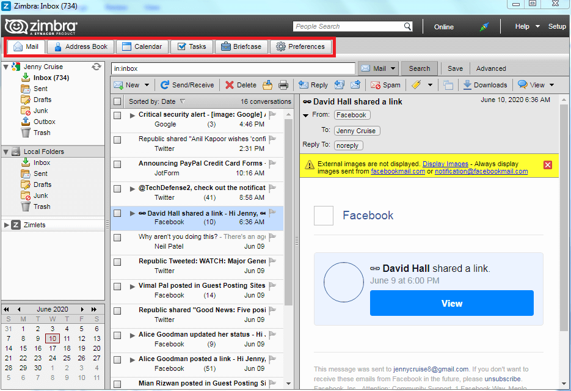Viewport: 571px width, 391px height.
Task: Go to next year in mini calendar
Action: [94, 309]
